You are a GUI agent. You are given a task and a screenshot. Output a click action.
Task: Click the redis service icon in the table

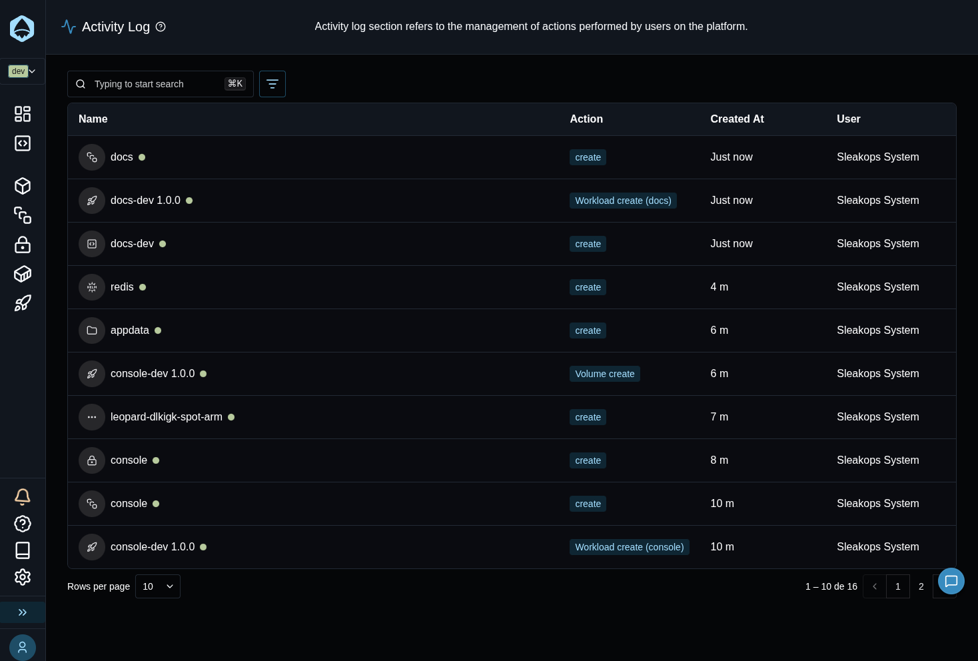(x=92, y=287)
